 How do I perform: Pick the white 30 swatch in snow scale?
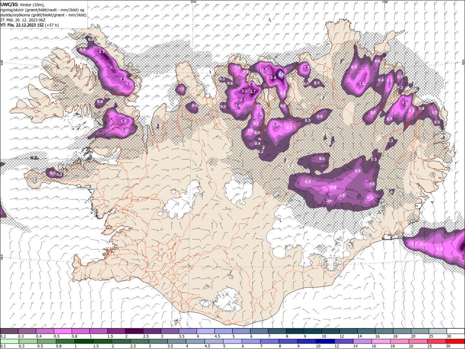pos(456,331)
